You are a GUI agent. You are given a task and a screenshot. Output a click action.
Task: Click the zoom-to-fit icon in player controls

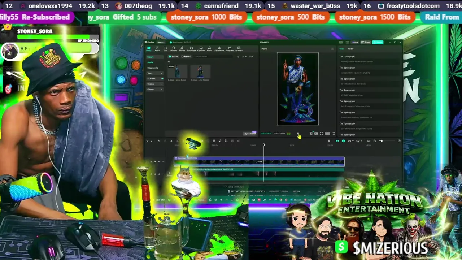[x=321, y=134]
